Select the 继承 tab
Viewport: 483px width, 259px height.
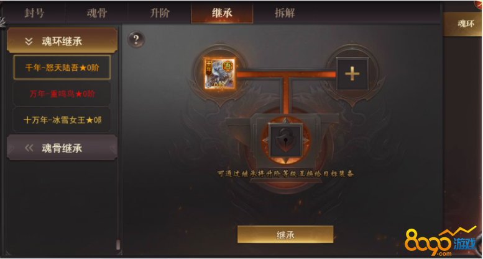point(222,13)
